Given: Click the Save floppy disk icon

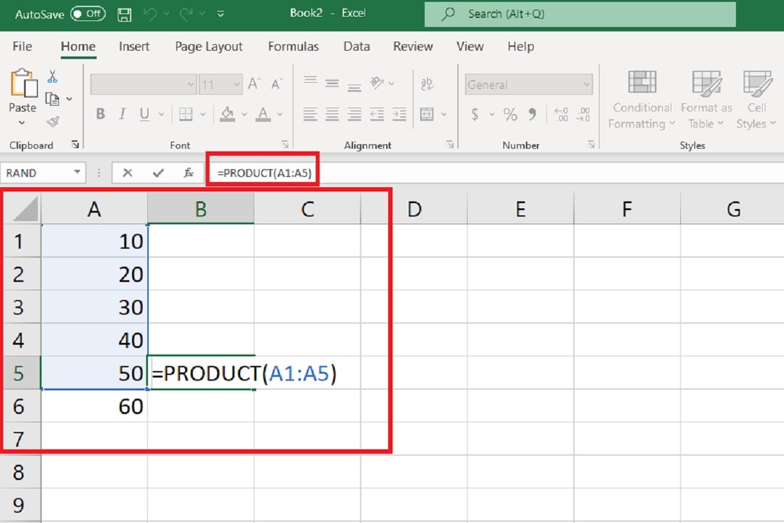Looking at the screenshot, I should pos(125,14).
